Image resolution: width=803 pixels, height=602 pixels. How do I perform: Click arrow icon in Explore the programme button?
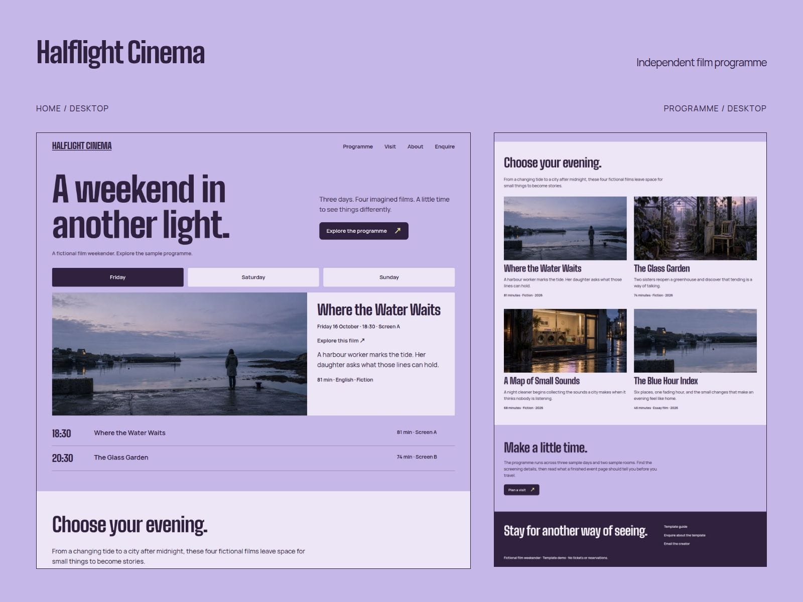[397, 231]
